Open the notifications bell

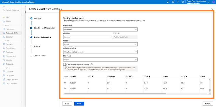[x=168, y=2]
